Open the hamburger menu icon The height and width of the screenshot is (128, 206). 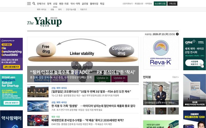coord(29,3)
